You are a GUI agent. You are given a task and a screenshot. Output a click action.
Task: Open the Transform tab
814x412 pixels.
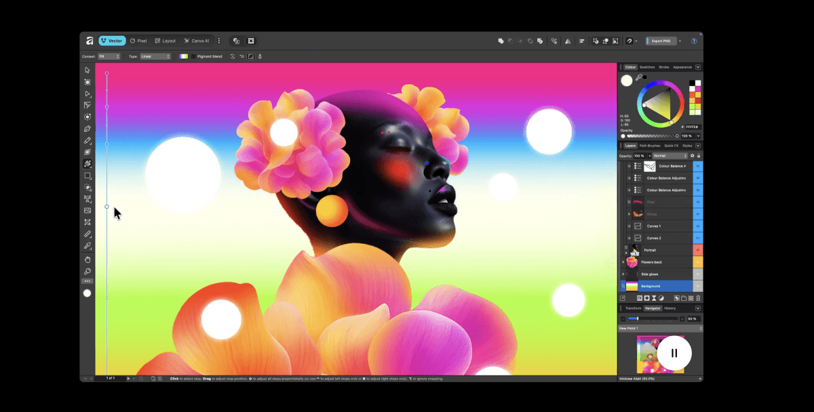coord(633,308)
